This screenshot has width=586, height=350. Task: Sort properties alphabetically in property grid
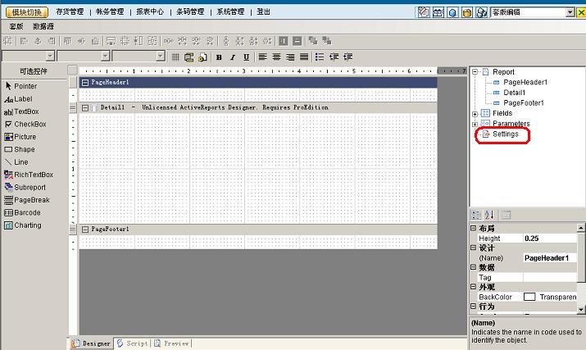click(x=490, y=215)
